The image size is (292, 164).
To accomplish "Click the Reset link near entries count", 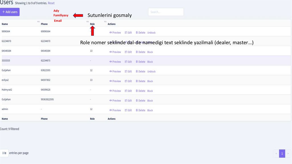I will 51,3.
